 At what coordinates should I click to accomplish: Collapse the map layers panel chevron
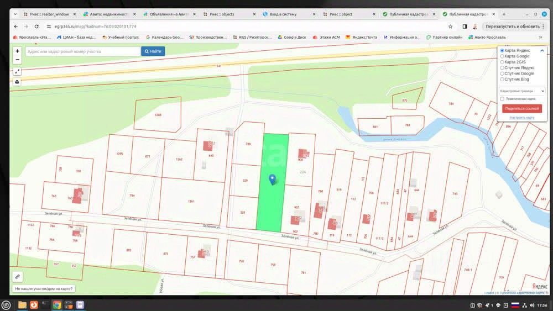click(x=542, y=50)
